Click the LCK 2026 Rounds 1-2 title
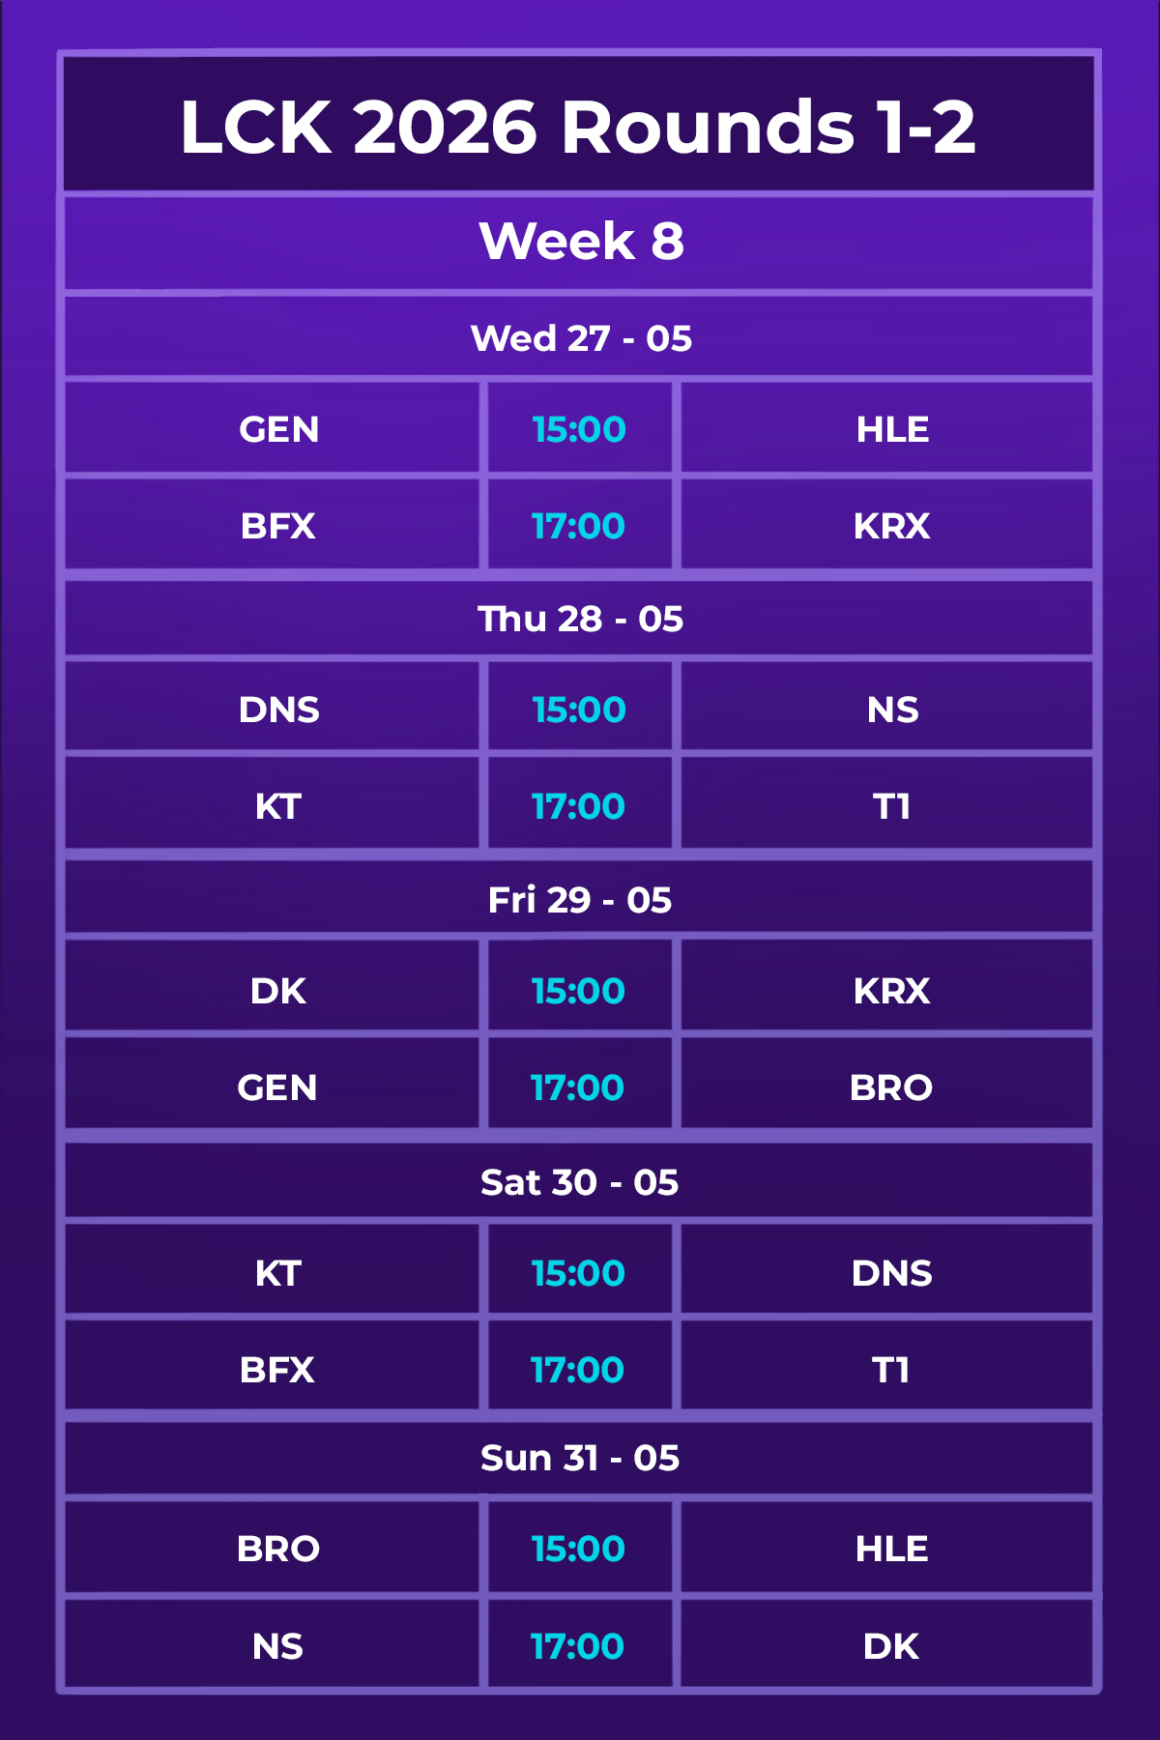1160x1740 pixels. pyautogui.click(x=578, y=127)
